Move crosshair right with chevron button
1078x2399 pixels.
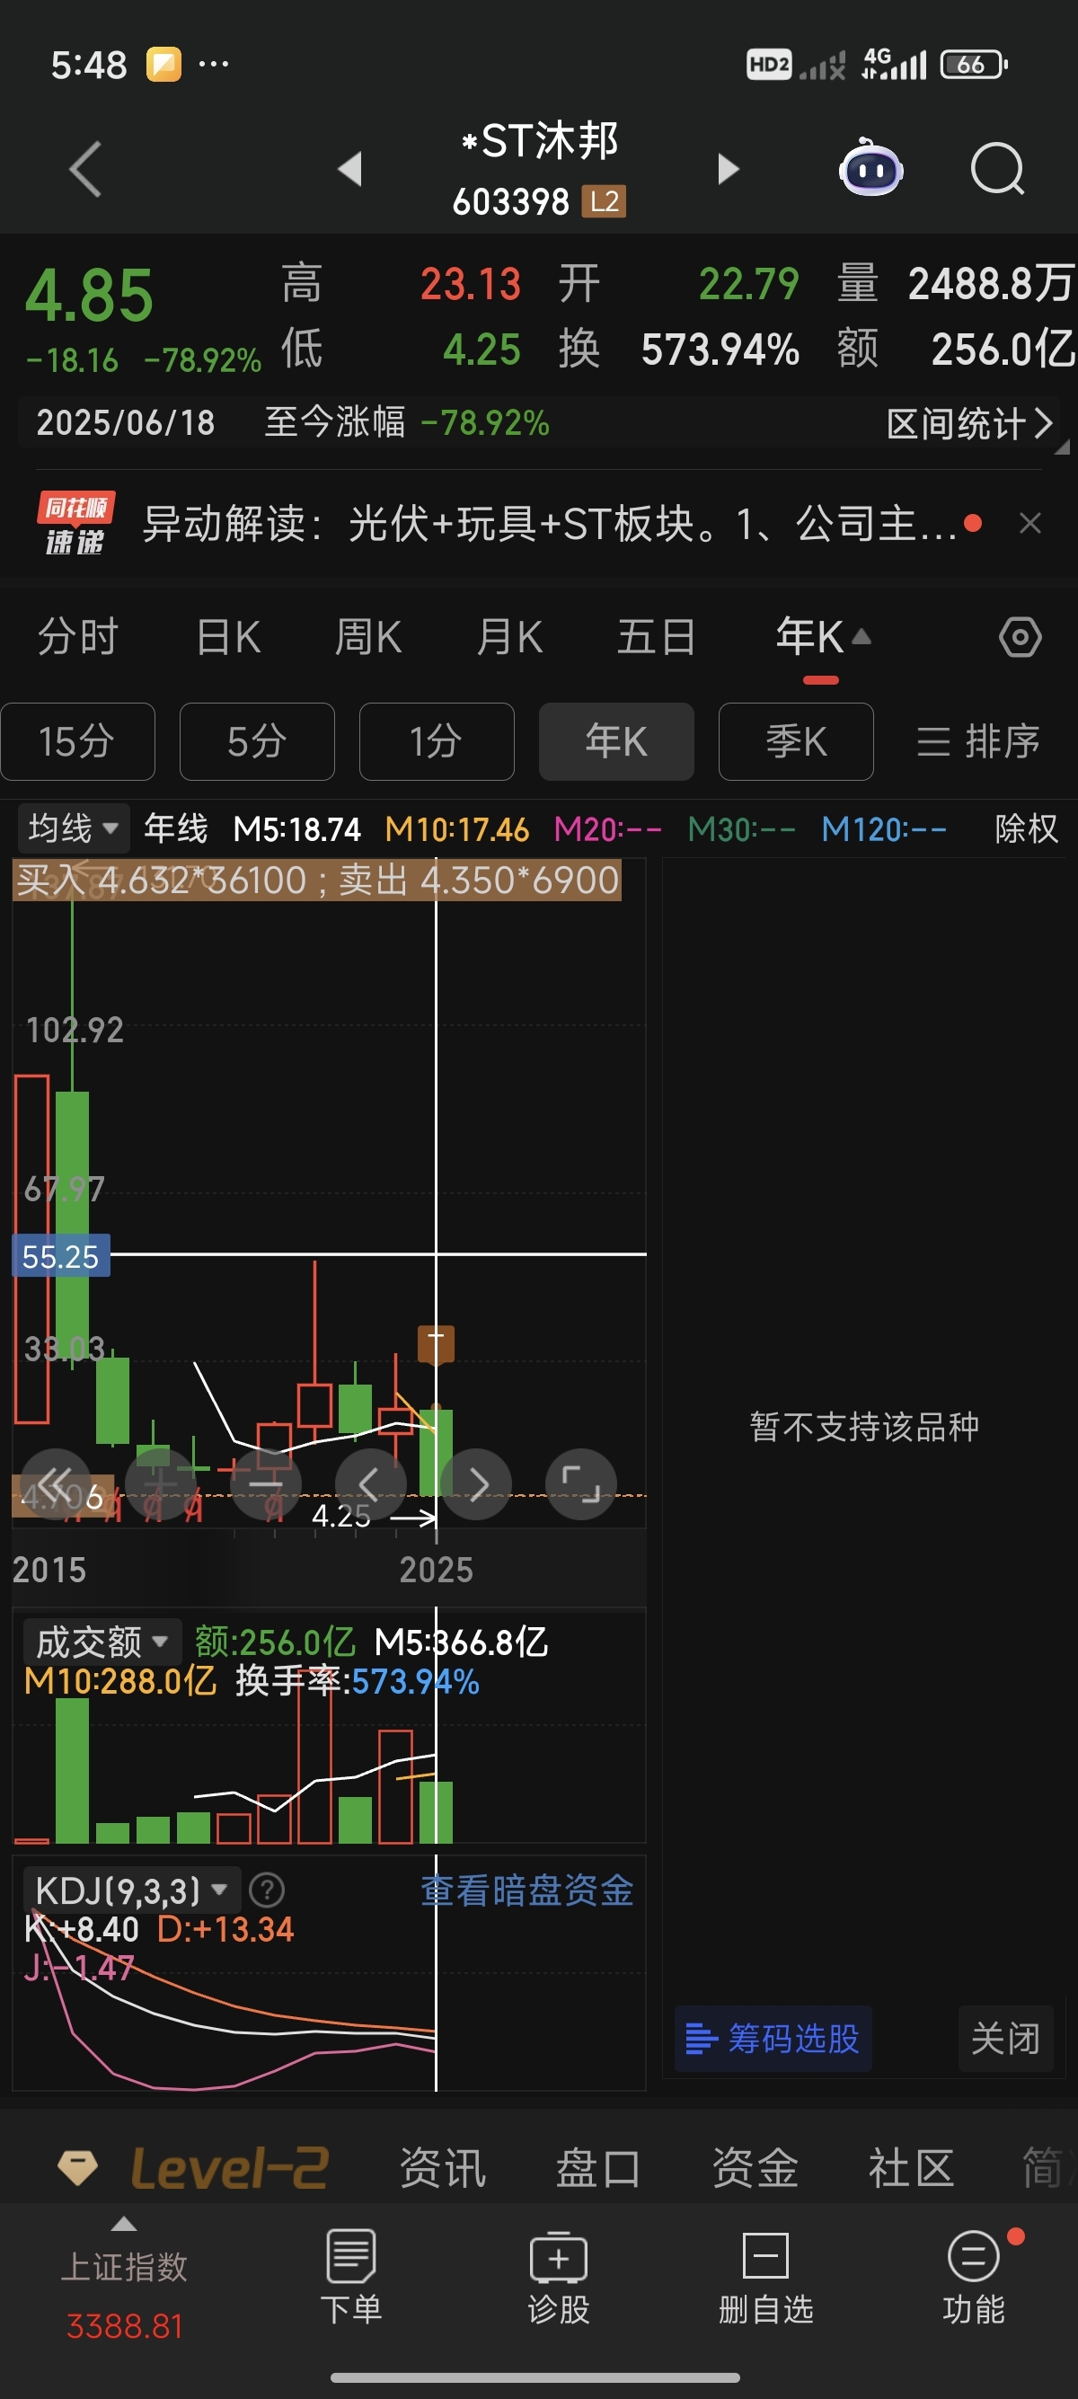click(x=477, y=1483)
